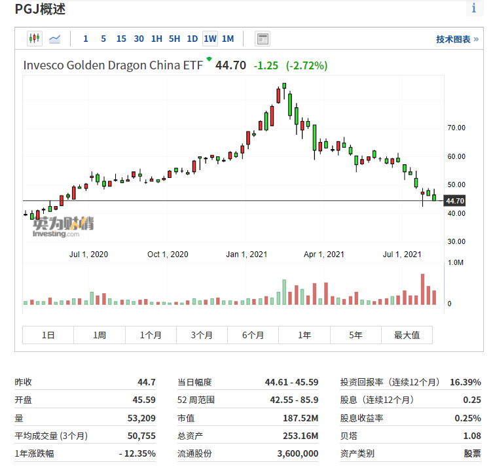Click the 50.00 price axis label

[x=456, y=185]
